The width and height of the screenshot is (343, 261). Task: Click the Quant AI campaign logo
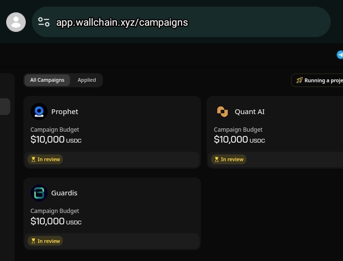(x=222, y=112)
